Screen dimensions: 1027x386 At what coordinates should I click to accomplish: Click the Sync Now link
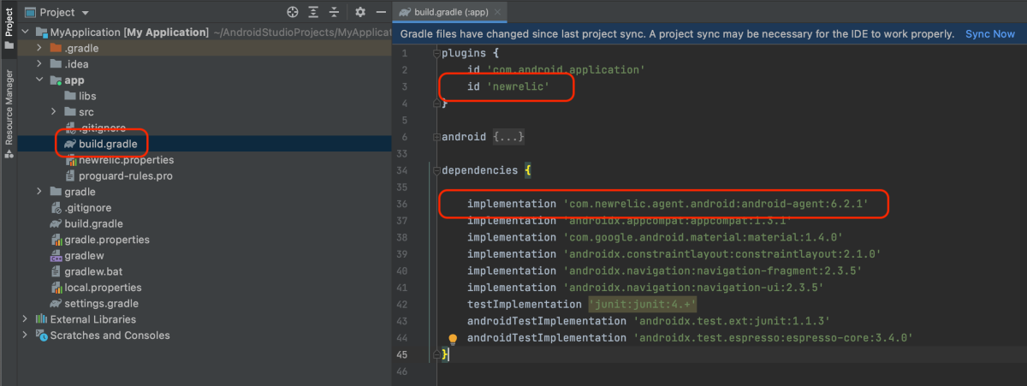[x=989, y=34]
